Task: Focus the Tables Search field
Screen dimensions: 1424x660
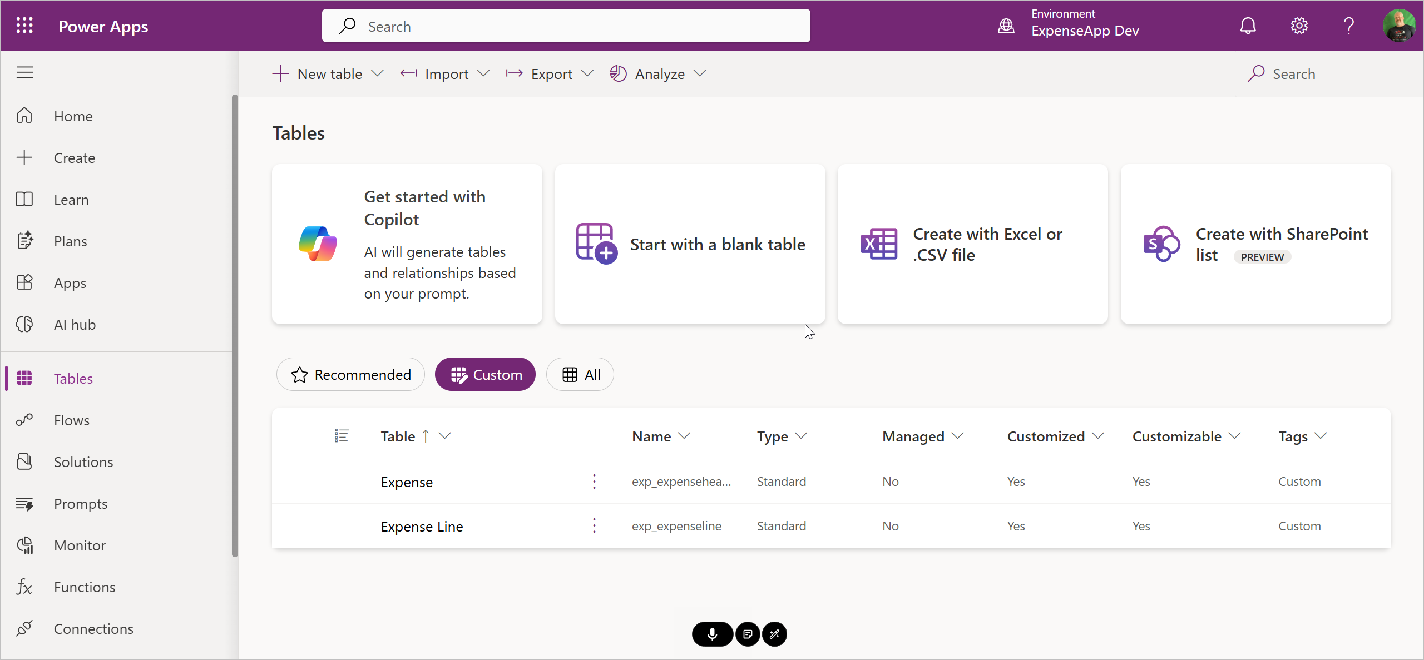Action: tap(1329, 73)
